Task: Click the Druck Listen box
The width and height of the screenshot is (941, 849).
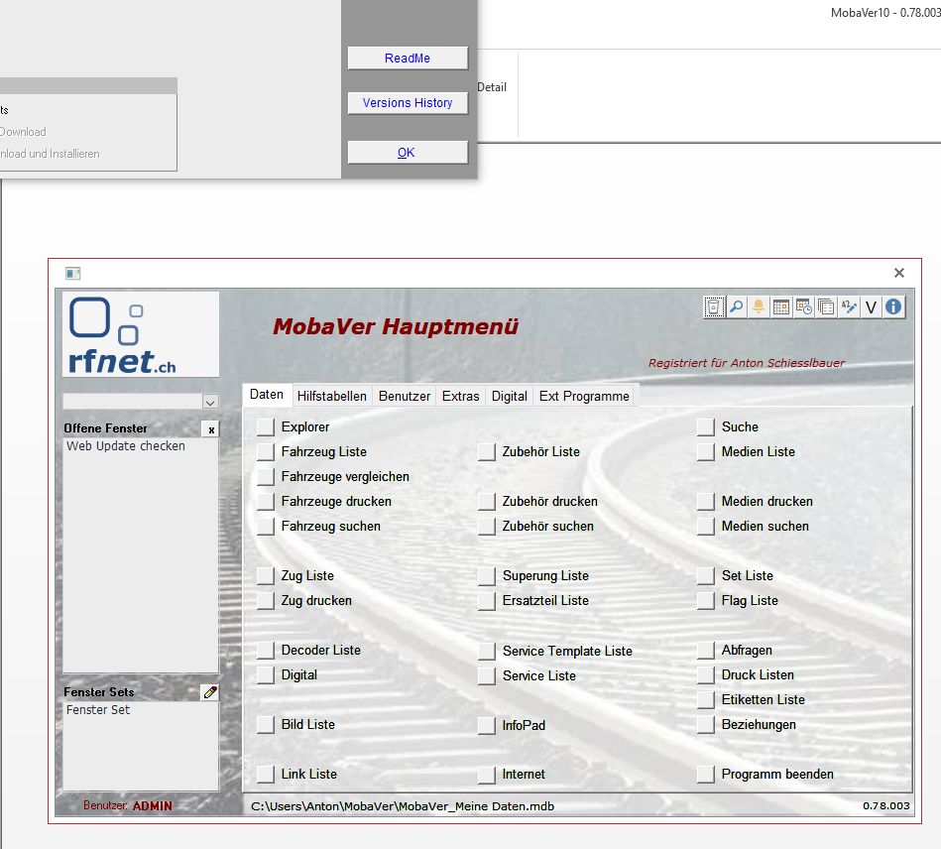Action: tap(706, 674)
